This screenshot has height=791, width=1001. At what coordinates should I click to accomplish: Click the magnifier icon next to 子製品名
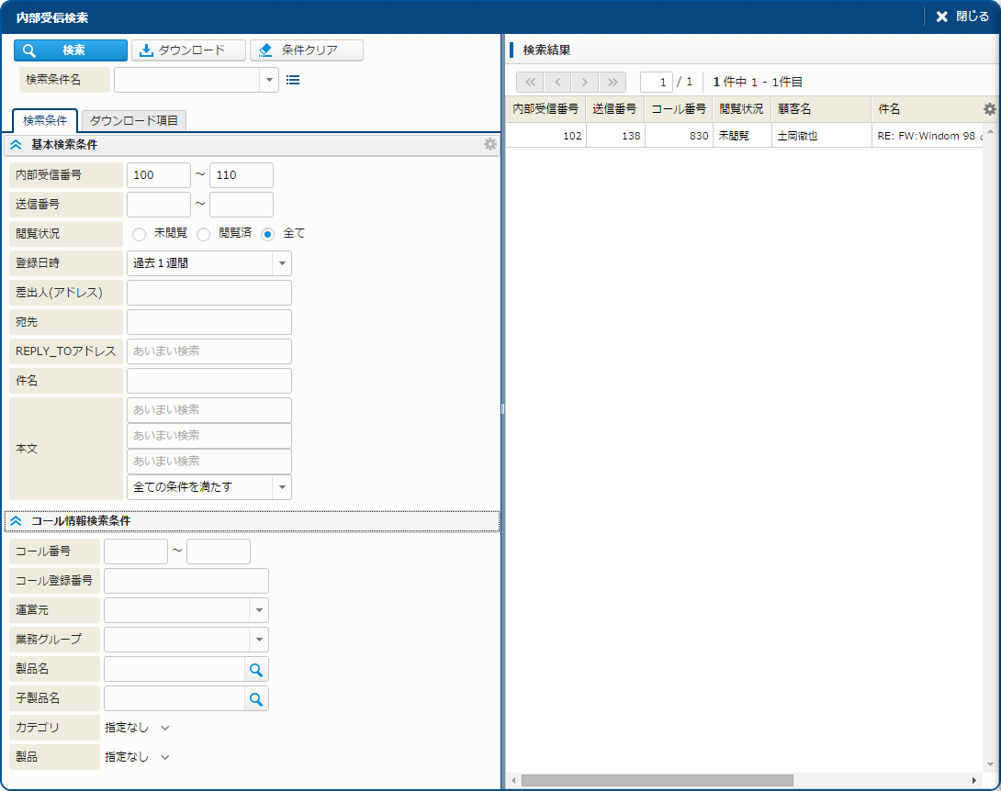pyautogui.click(x=257, y=699)
